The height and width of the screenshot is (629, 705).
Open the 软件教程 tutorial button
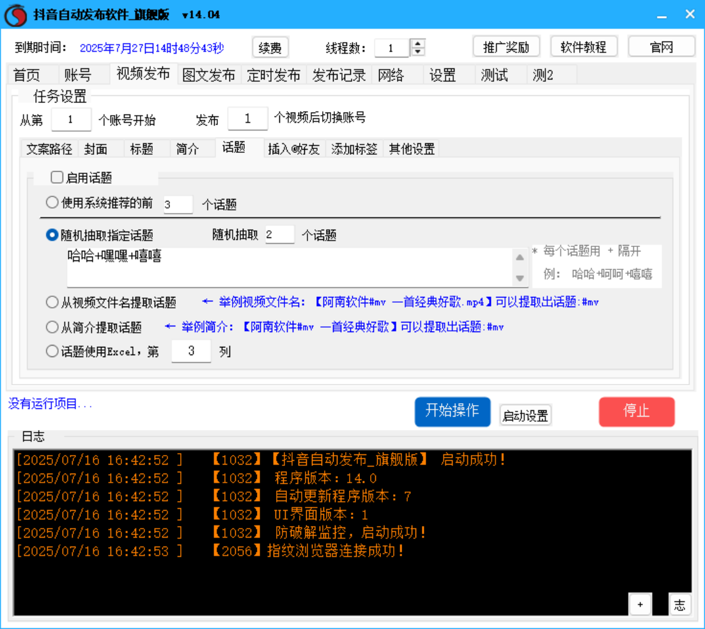(x=584, y=47)
